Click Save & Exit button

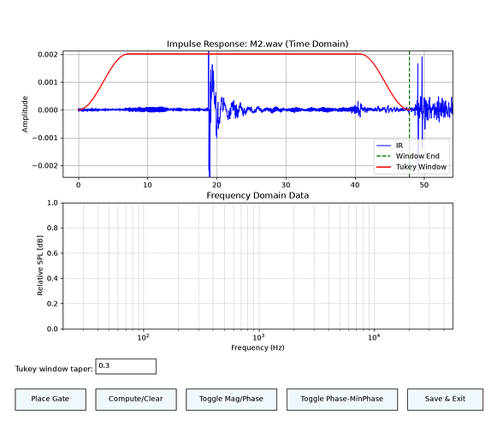445,399
